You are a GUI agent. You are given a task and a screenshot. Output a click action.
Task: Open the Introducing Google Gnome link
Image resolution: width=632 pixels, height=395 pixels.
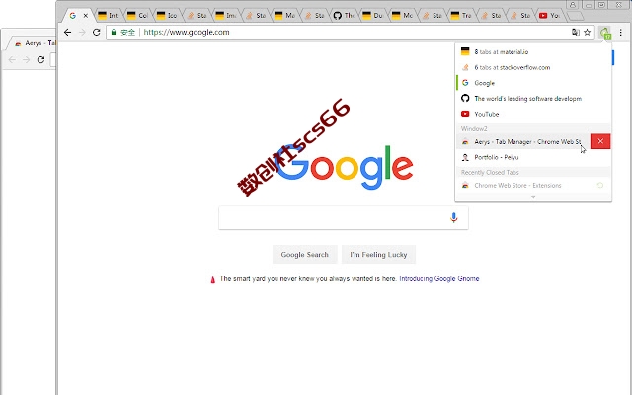click(438, 278)
